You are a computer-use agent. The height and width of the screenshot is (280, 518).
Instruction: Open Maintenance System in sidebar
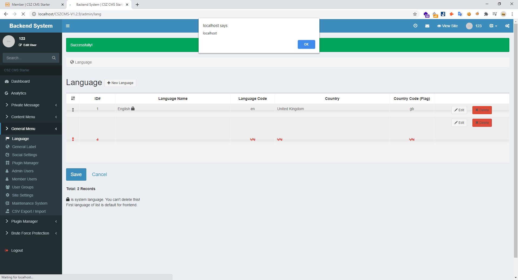point(31,203)
